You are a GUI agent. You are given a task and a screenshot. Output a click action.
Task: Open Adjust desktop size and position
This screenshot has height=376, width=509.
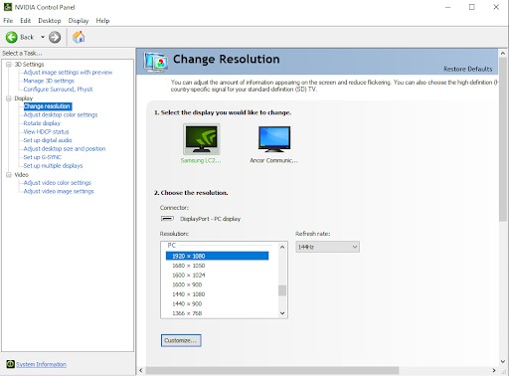coord(65,149)
